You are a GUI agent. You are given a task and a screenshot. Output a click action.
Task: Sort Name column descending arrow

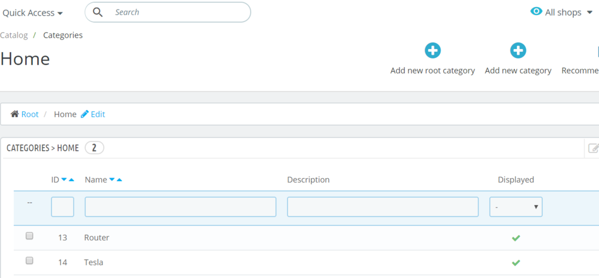click(112, 179)
